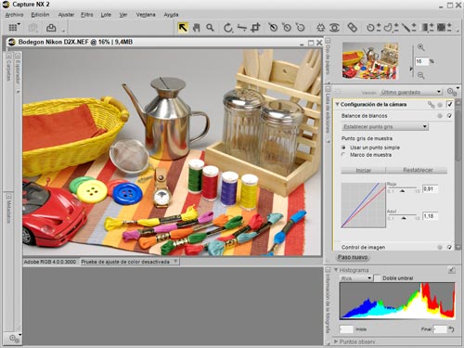
Task: Open the browser grid view icon
Action: [x=13, y=28]
